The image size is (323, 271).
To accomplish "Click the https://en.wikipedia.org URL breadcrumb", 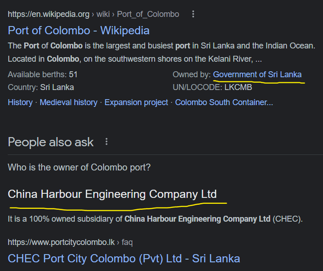I will [x=48, y=14].
